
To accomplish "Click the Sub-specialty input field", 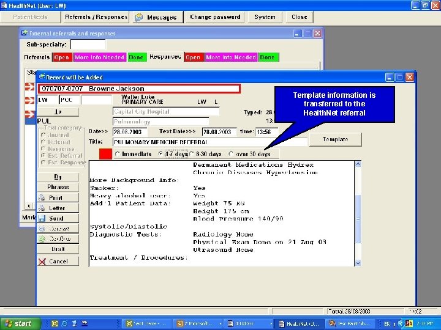I will point(88,45).
